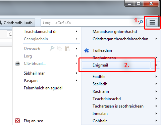Open the Tuilleadain add-ons entry
This screenshot has height=125, width=161.
[102, 50]
